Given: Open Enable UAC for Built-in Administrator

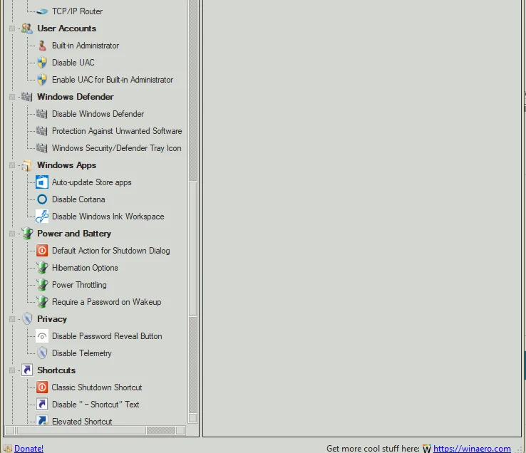Looking at the screenshot, I should tap(113, 80).
